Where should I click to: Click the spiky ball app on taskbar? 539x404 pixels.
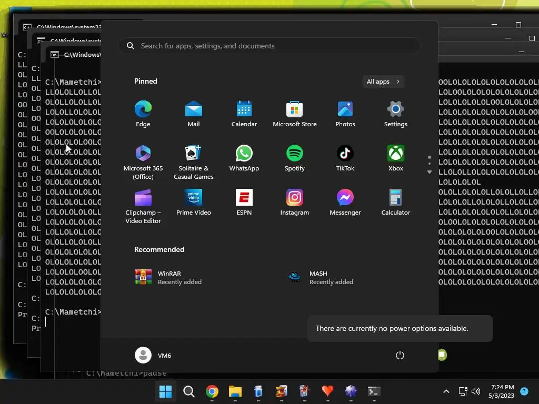(x=351, y=391)
